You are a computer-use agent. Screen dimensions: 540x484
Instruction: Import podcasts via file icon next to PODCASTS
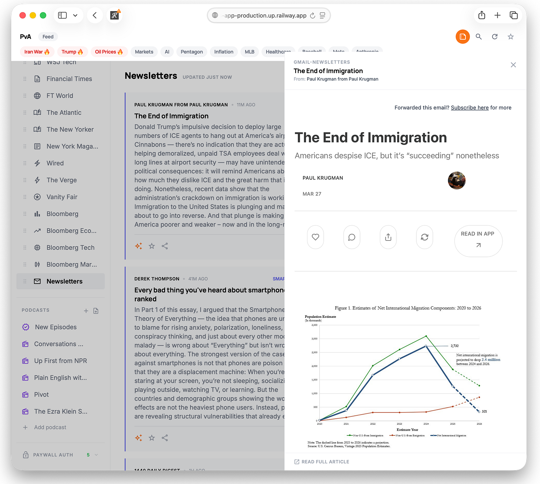pos(96,311)
